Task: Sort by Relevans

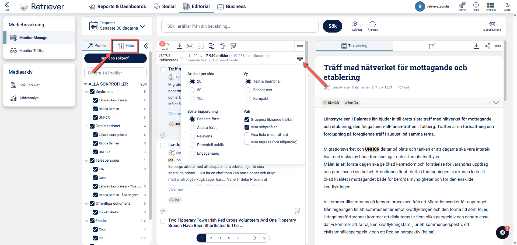Action: pos(192,136)
